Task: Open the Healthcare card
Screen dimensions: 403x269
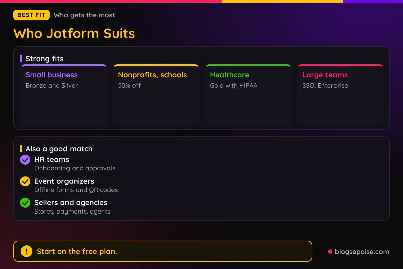Action: click(x=248, y=95)
